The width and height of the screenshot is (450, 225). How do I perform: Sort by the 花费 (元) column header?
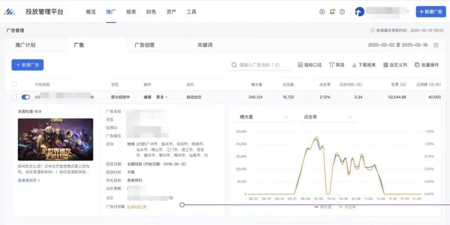(x=399, y=85)
